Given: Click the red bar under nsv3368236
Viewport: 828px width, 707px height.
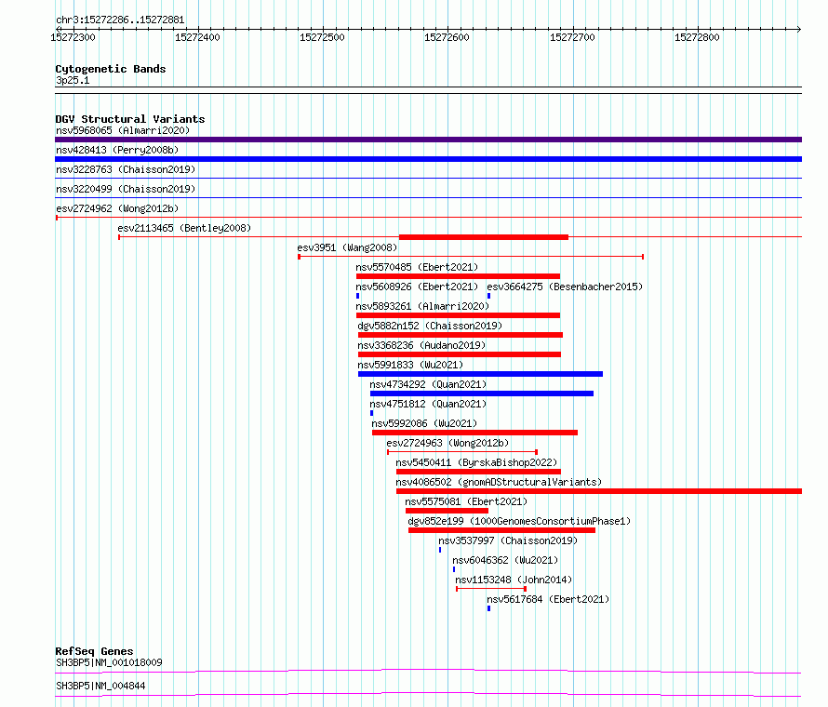Looking at the screenshot, I should (460, 354).
